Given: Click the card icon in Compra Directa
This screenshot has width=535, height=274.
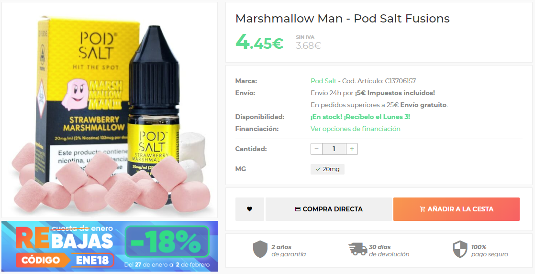Looking at the screenshot, I should [298, 209].
